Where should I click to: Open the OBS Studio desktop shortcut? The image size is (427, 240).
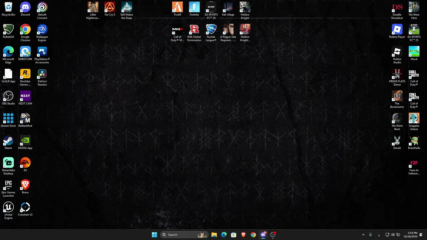point(8,98)
